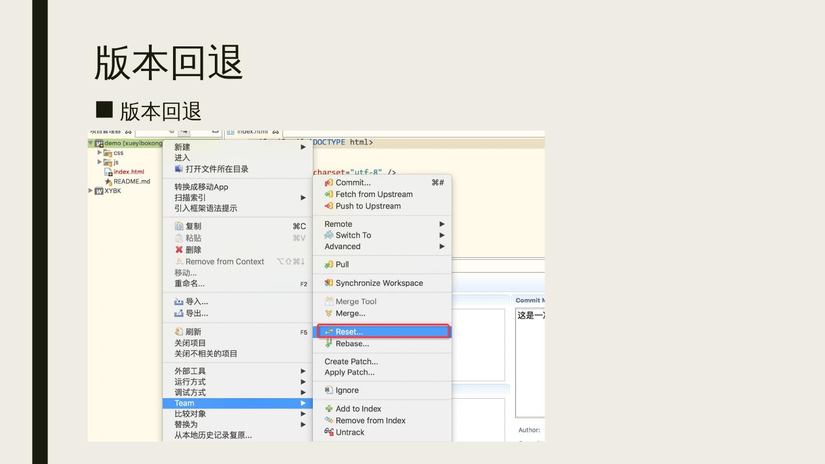This screenshot has height=464, width=825.
Task: Select Reset... from the Team submenu
Action: point(349,332)
